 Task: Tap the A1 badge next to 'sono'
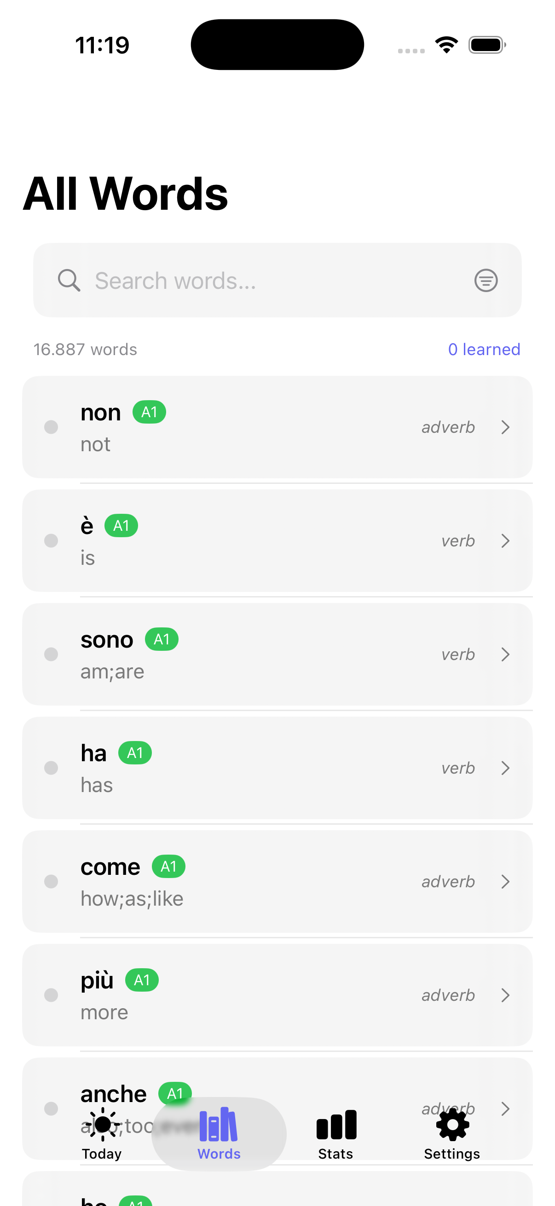[x=162, y=639]
